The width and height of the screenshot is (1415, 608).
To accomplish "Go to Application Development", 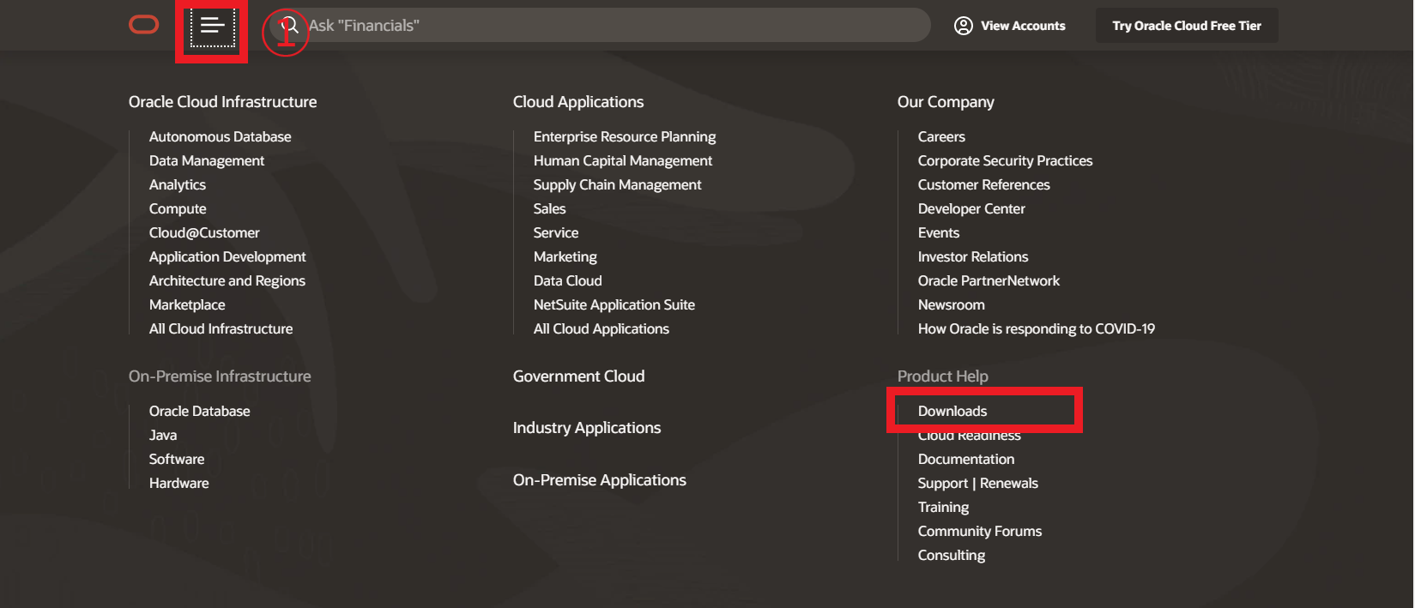I will pyautogui.click(x=227, y=256).
